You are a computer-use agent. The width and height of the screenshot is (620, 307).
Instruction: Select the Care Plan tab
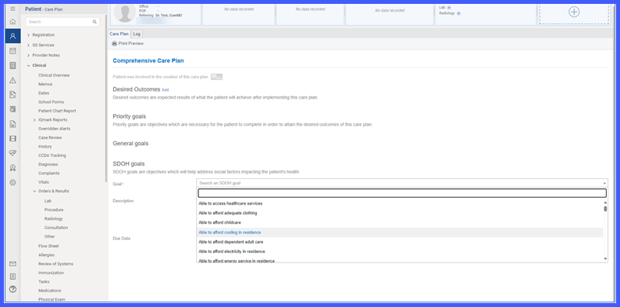[x=119, y=34]
